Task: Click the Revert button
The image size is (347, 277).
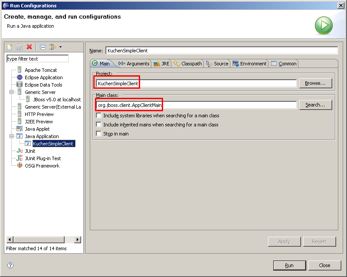Action: (x=319, y=242)
